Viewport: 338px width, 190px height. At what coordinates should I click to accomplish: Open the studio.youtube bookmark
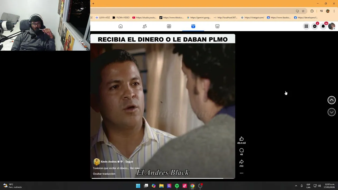tap(144, 18)
